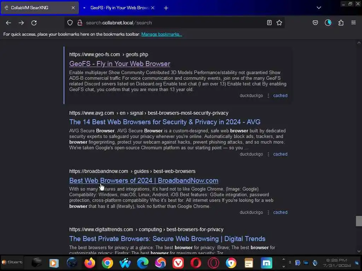Image resolution: width=362 pixels, height=271 pixels.
Task: Click the https://broadbandnow.com URL text
Action: click(99, 171)
